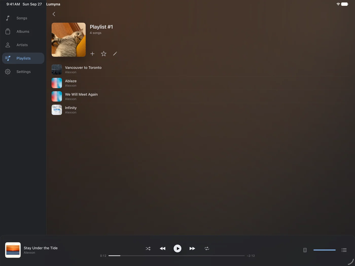Seek within the song progress bar
This screenshot has width=355, height=266.
pyautogui.click(x=176, y=256)
